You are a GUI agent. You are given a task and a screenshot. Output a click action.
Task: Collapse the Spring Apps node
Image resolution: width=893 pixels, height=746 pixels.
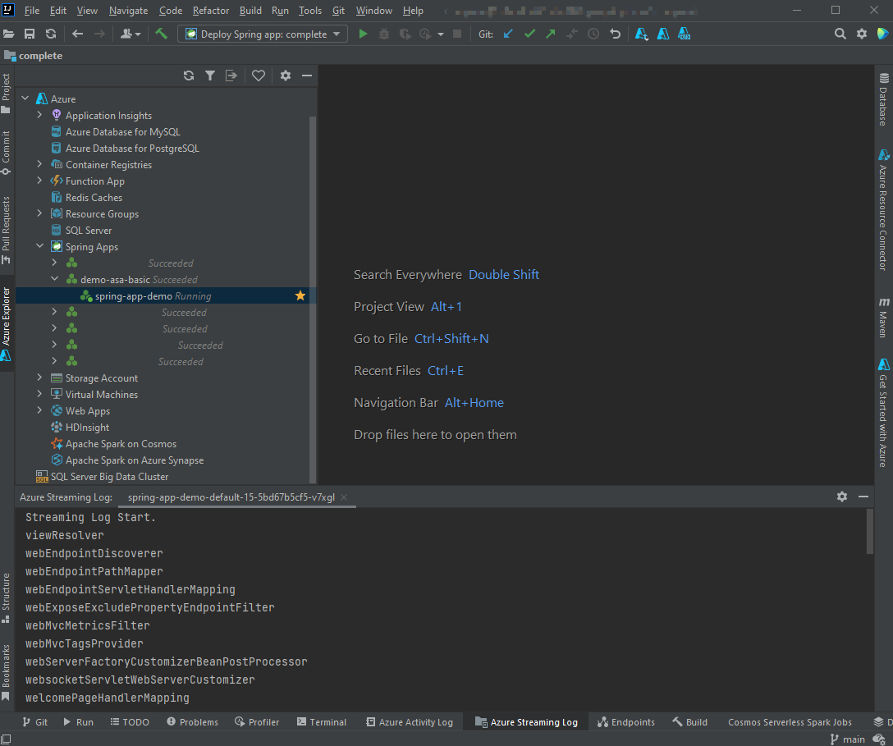click(x=39, y=247)
